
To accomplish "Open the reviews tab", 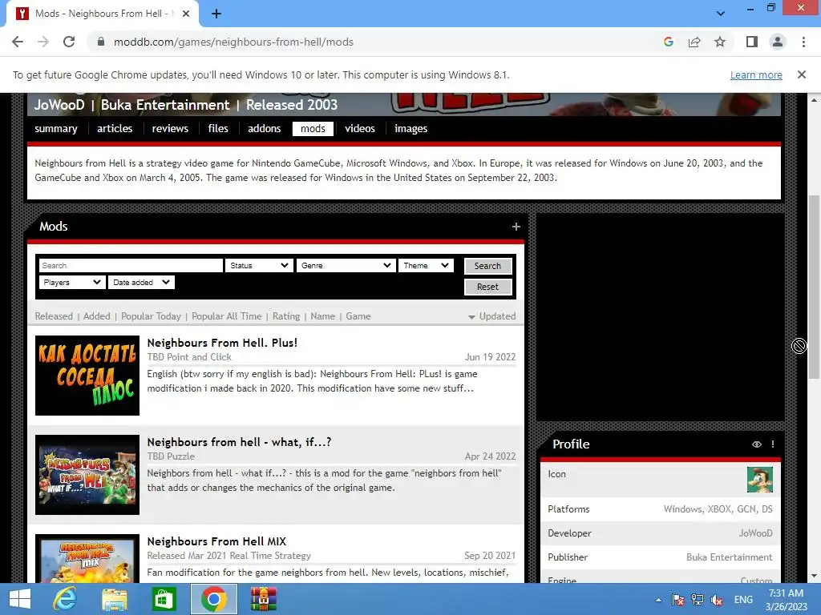I will point(170,129).
